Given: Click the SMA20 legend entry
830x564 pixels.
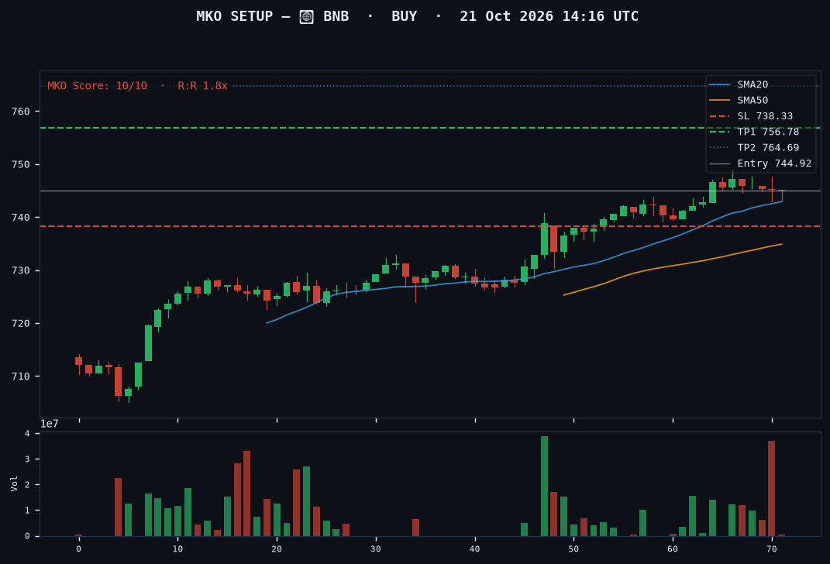Looking at the screenshot, I should point(753,84).
